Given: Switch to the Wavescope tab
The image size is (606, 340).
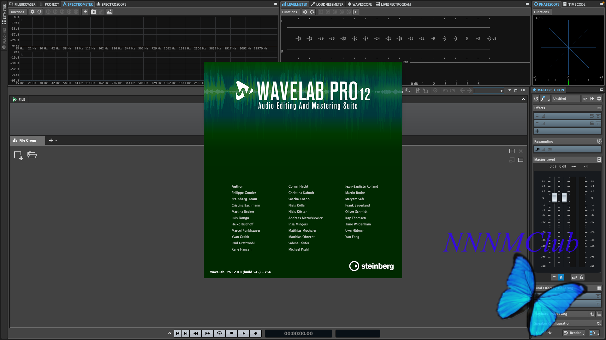Looking at the screenshot, I should pyautogui.click(x=360, y=4).
